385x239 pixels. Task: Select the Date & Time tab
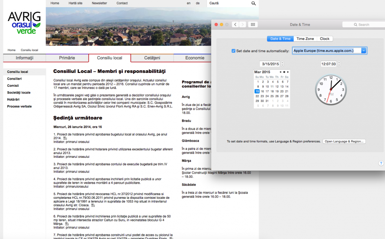(x=280, y=39)
